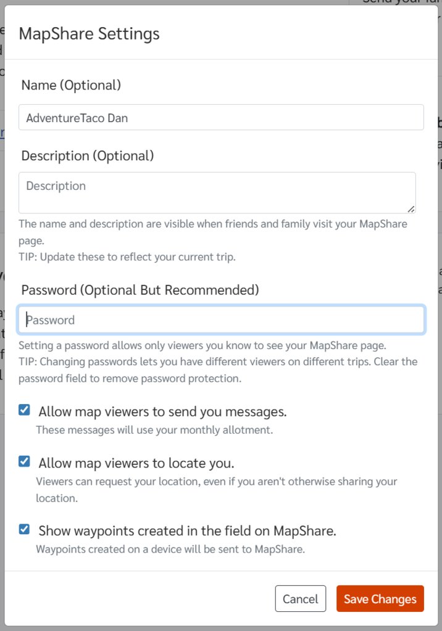Click into the Password input field

pyautogui.click(x=221, y=320)
